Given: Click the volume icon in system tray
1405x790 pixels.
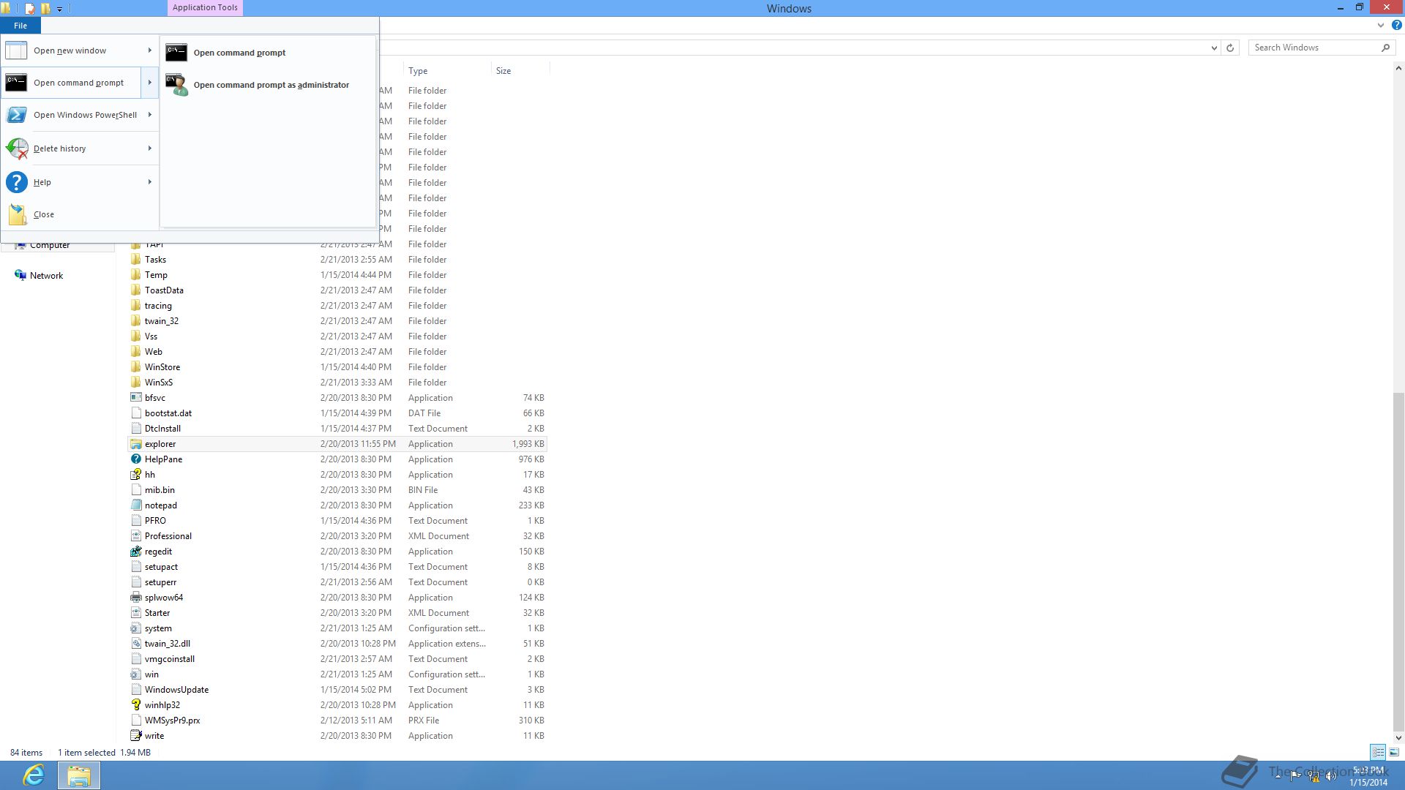Looking at the screenshot, I should (x=1331, y=776).
